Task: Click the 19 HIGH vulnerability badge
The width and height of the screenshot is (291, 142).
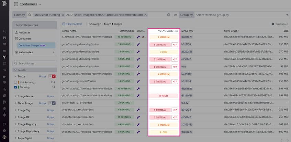Action: click(164, 96)
